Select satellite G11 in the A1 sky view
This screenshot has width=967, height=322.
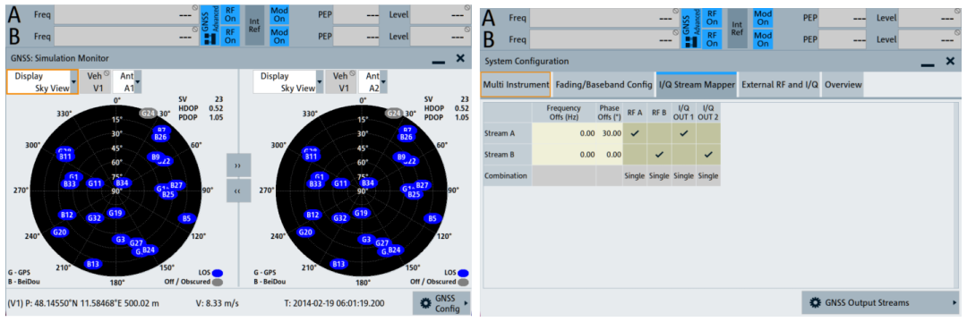(x=94, y=182)
